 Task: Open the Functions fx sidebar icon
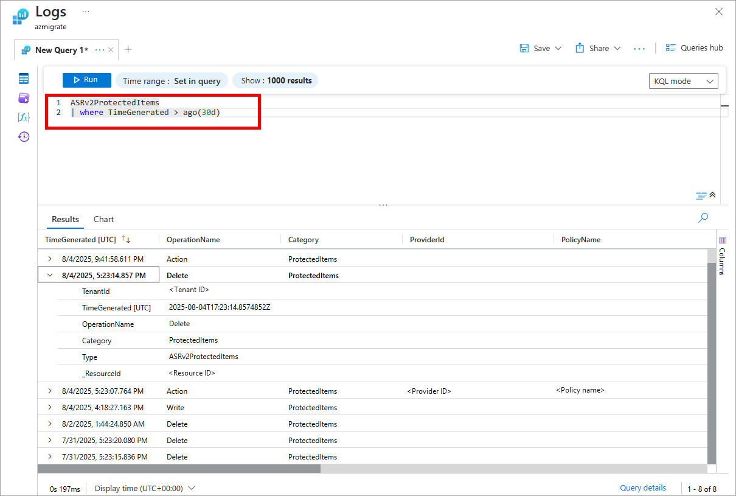click(x=24, y=117)
